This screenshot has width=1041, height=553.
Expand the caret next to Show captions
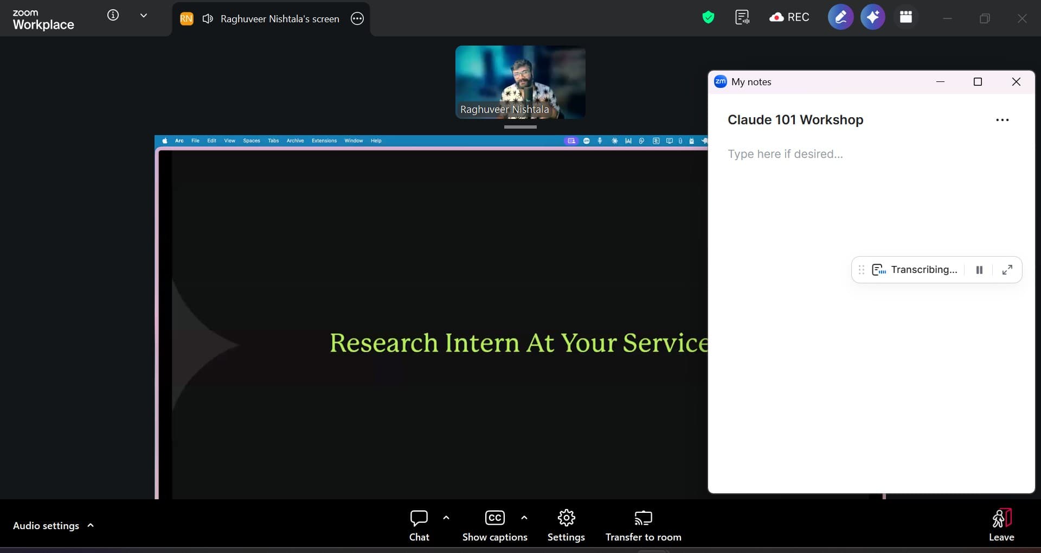tap(524, 517)
